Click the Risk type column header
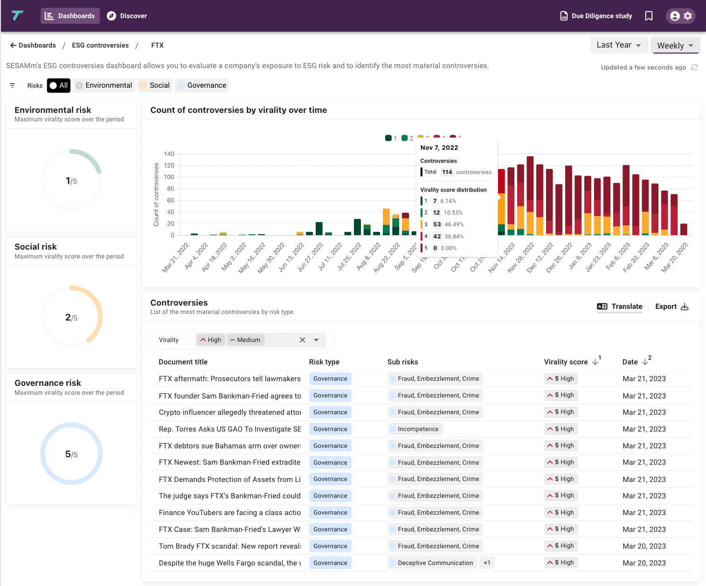Screen dimensions: 706x586 324,362
